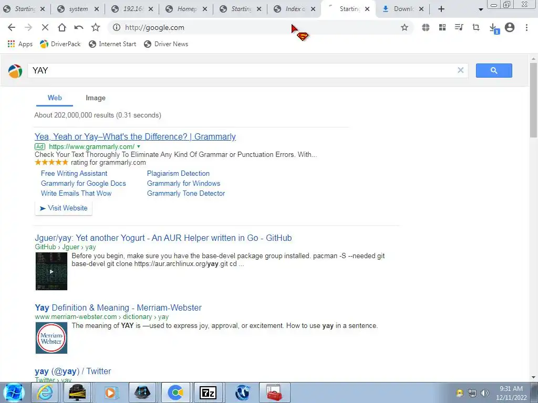538x403 pixels.
Task: Stop loading the page with X button
Action: 45,27
